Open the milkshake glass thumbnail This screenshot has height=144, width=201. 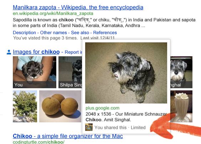(x=181, y=106)
